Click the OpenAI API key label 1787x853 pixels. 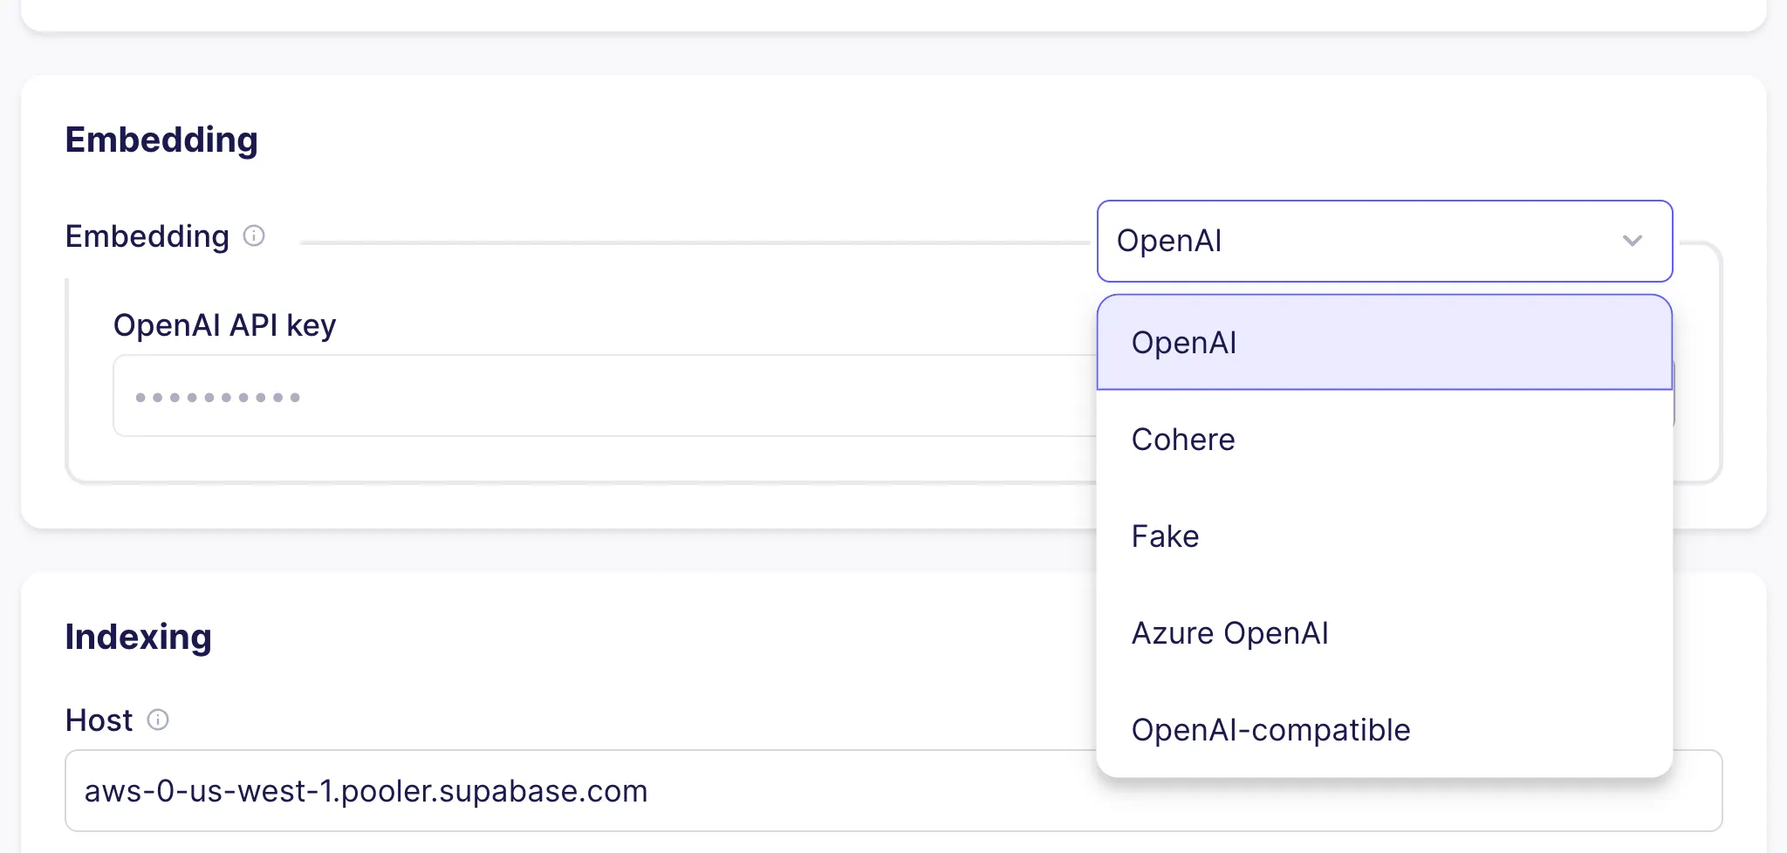[224, 324]
